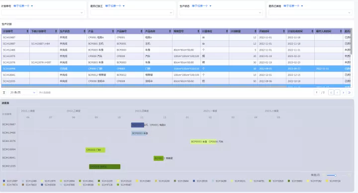The height and width of the screenshot is (193, 358).
Task: Sort by the 计划单号 column sort icon
Action: pos(28,31)
